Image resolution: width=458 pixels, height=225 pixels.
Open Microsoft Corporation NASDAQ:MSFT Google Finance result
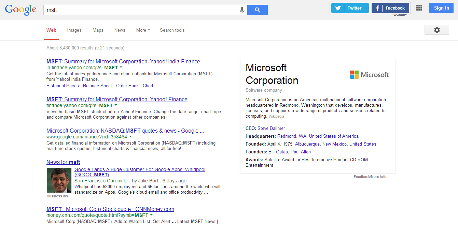pos(125,131)
